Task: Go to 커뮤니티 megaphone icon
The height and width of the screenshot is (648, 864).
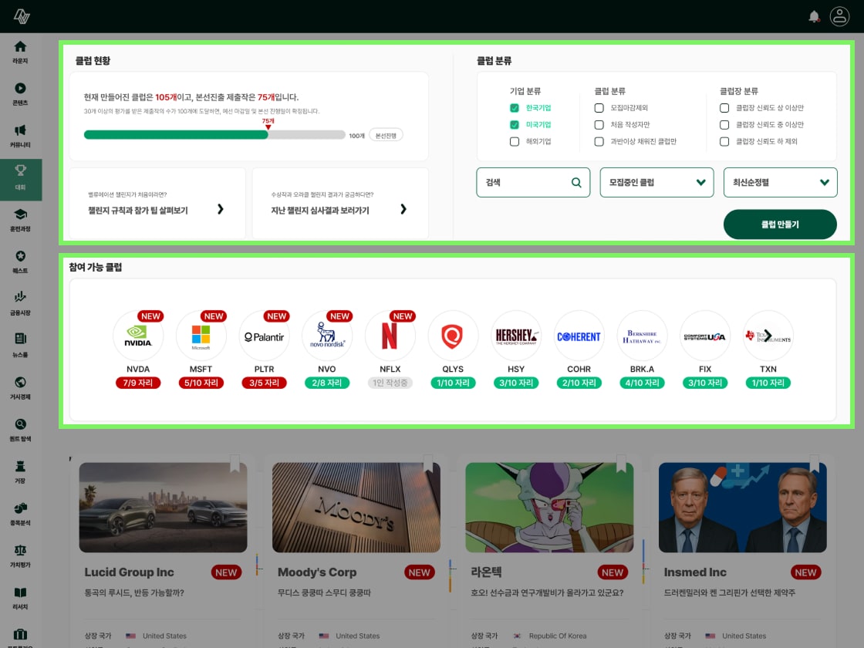Action: pos(20,130)
